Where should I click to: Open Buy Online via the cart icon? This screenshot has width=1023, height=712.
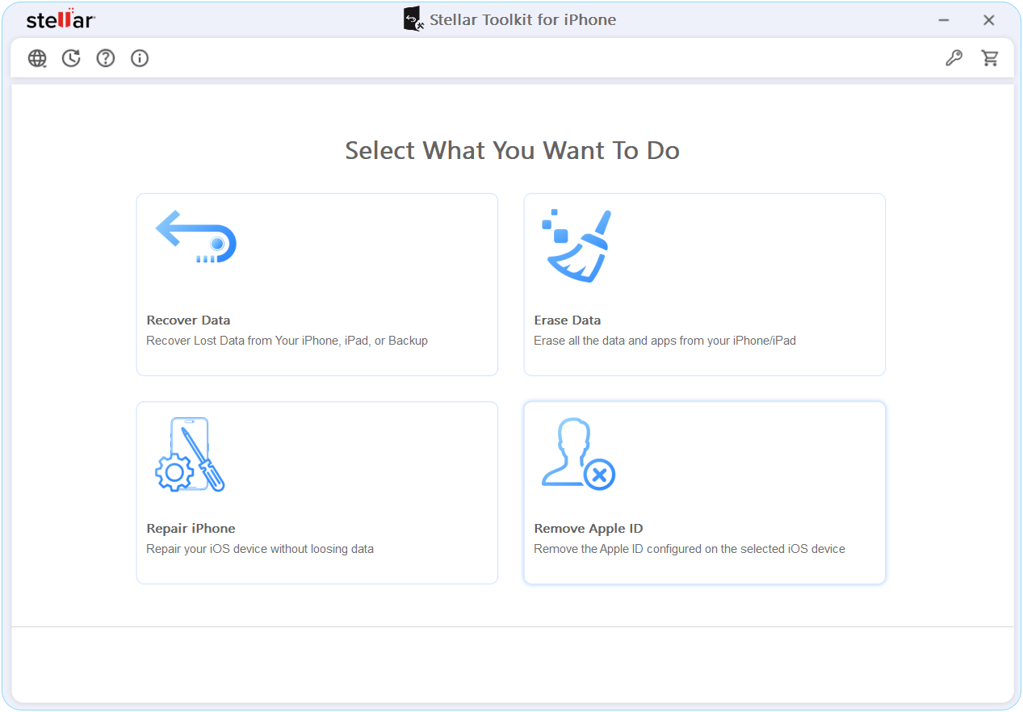point(990,57)
